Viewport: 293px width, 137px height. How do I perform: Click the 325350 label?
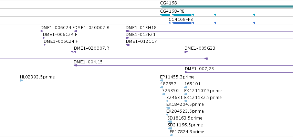tap(170, 91)
